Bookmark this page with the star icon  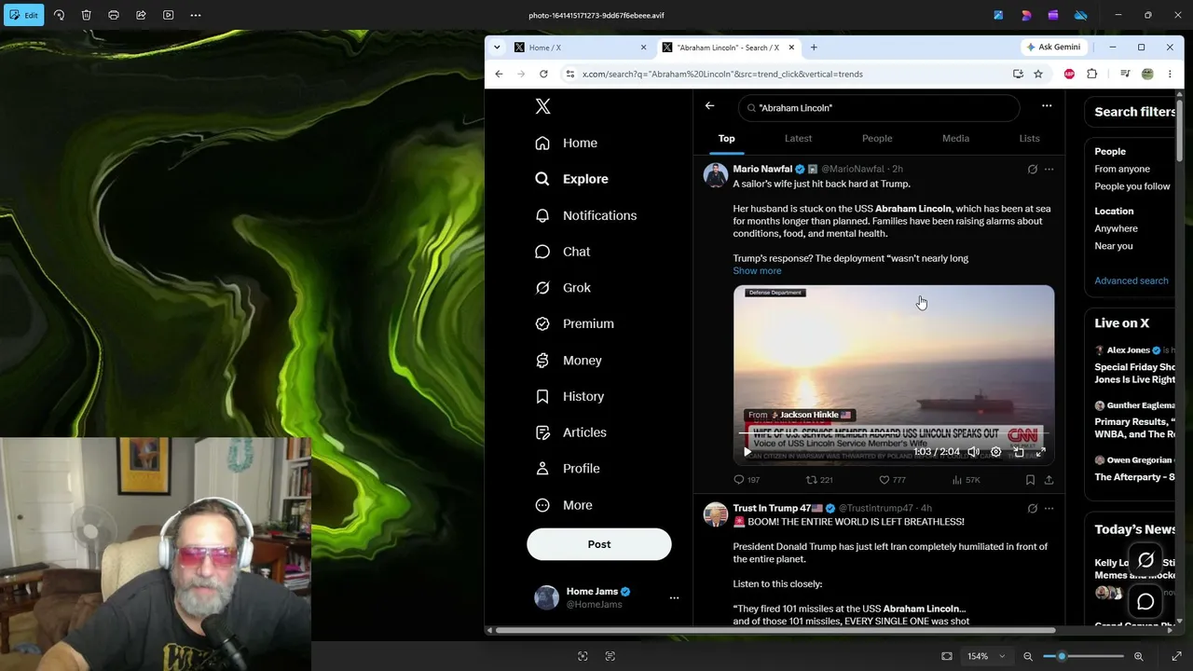pyautogui.click(x=1038, y=74)
